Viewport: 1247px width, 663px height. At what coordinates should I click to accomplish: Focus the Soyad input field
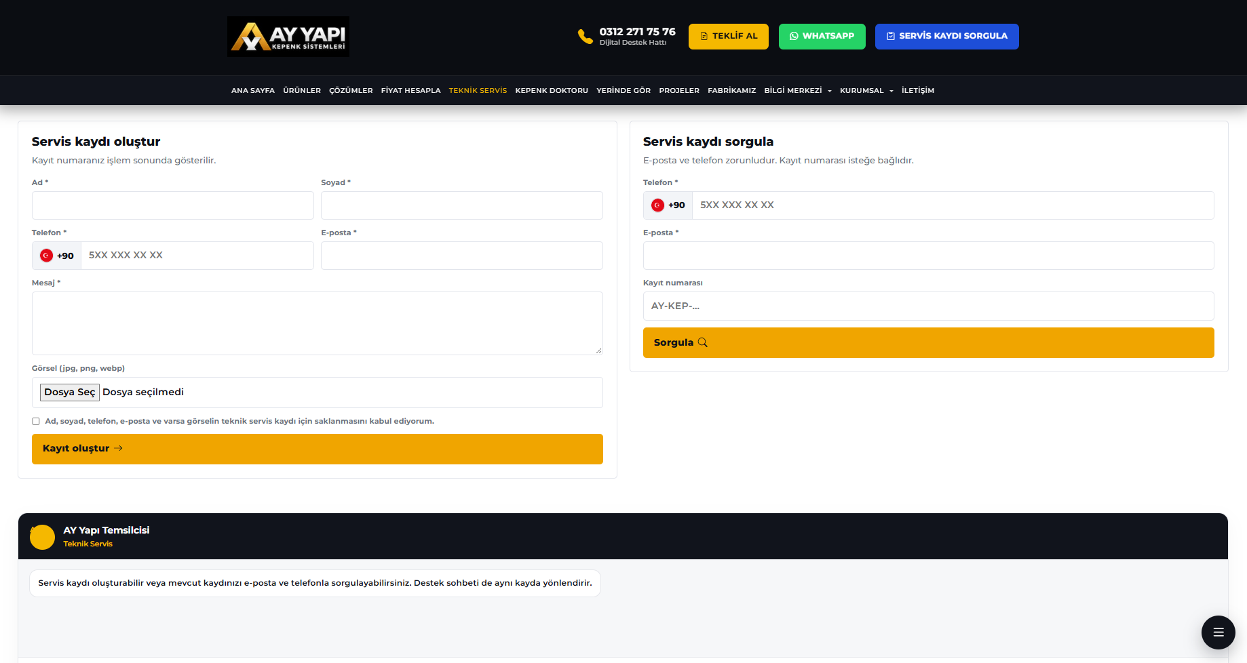coord(462,205)
